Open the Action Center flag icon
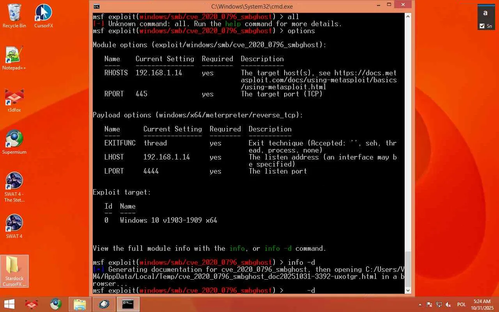Image resolution: width=499 pixels, height=312 pixels. [430, 305]
